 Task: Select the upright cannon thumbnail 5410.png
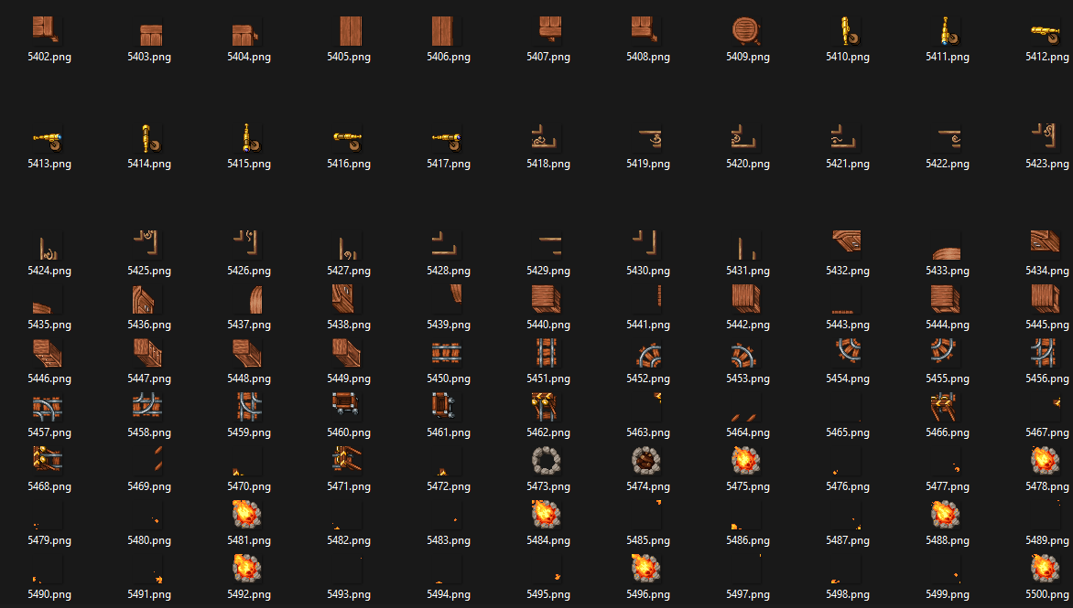point(848,31)
